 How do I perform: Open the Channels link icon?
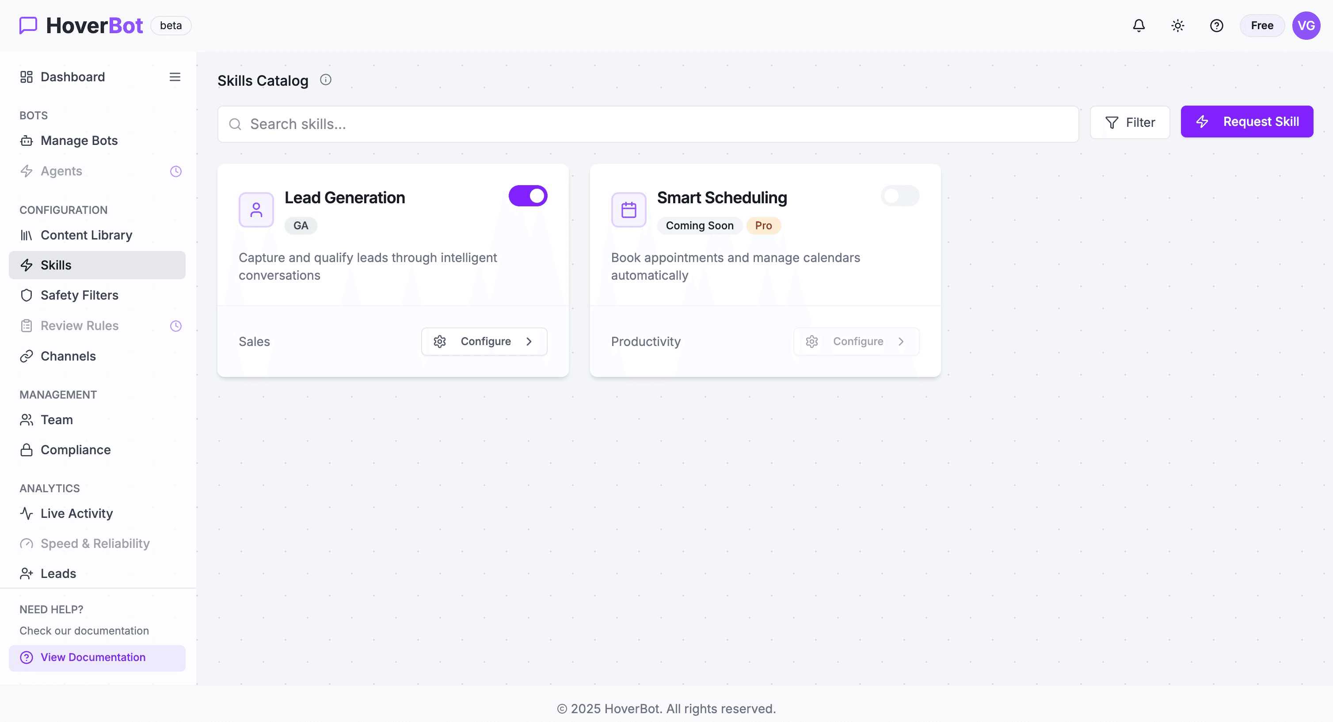[x=27, y=356]
